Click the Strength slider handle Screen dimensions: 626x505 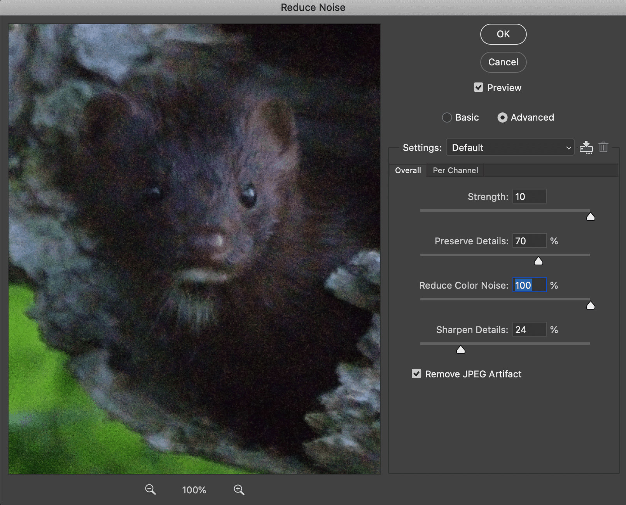tap(590, 217)
